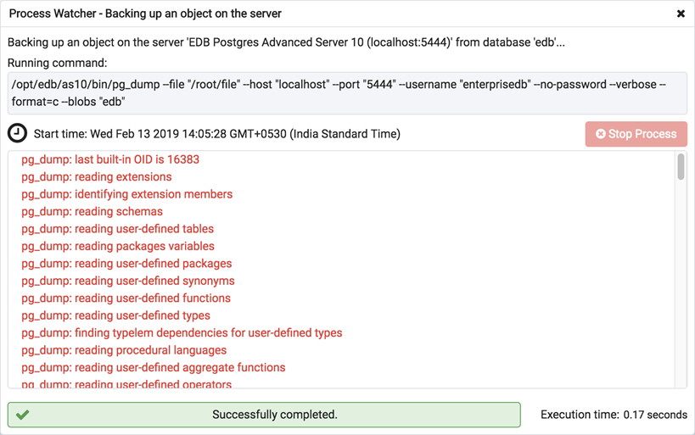Click the 'reading packages variables' log line
The width and height of the screenshot is (695, 435).
coord(118,247)
